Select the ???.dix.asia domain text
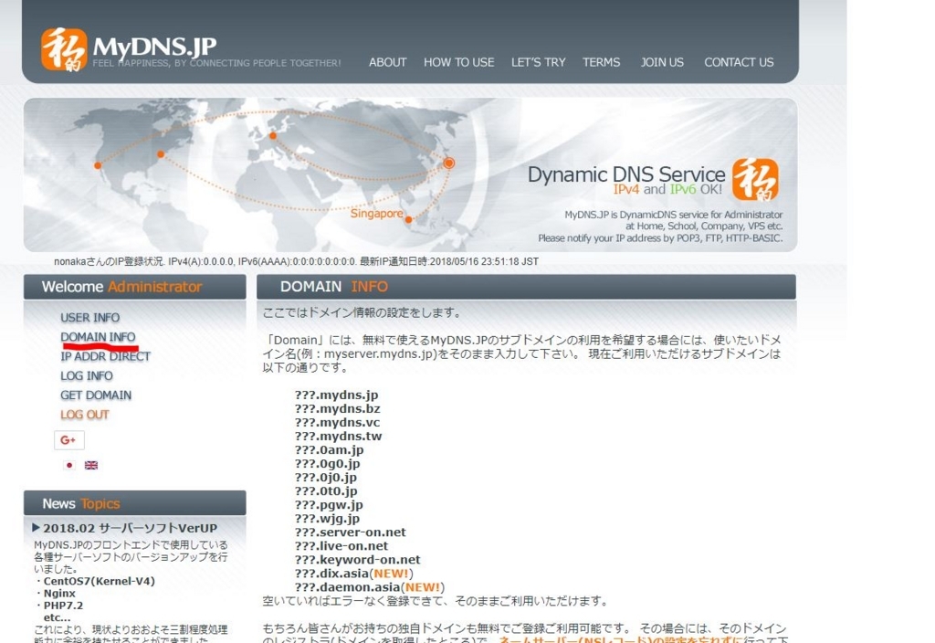 click(x=331, y=574)
